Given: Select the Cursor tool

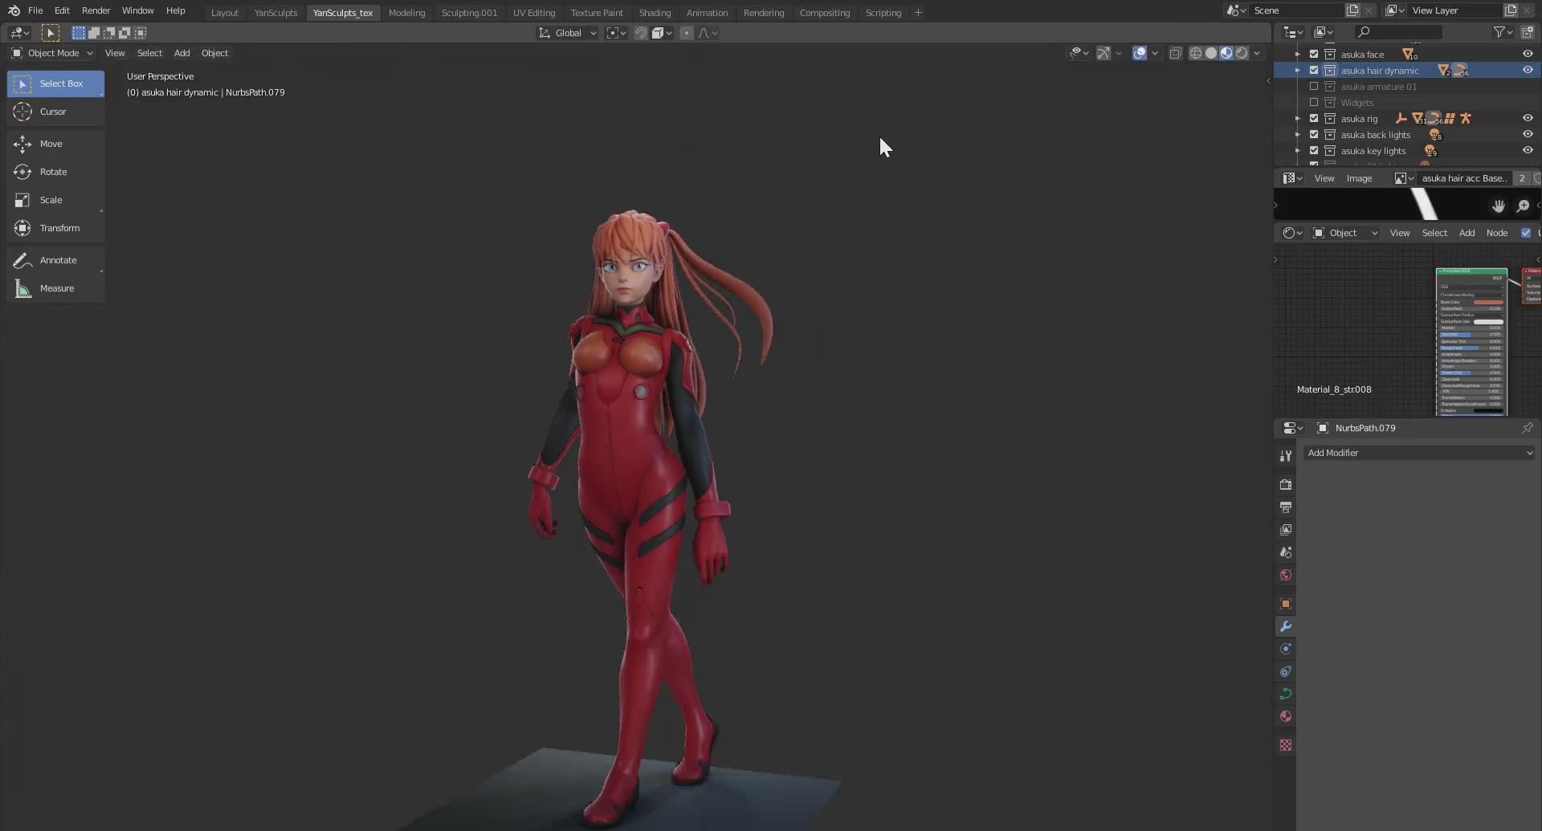Looking at the screenshot, I should click(x=55, y=112).
